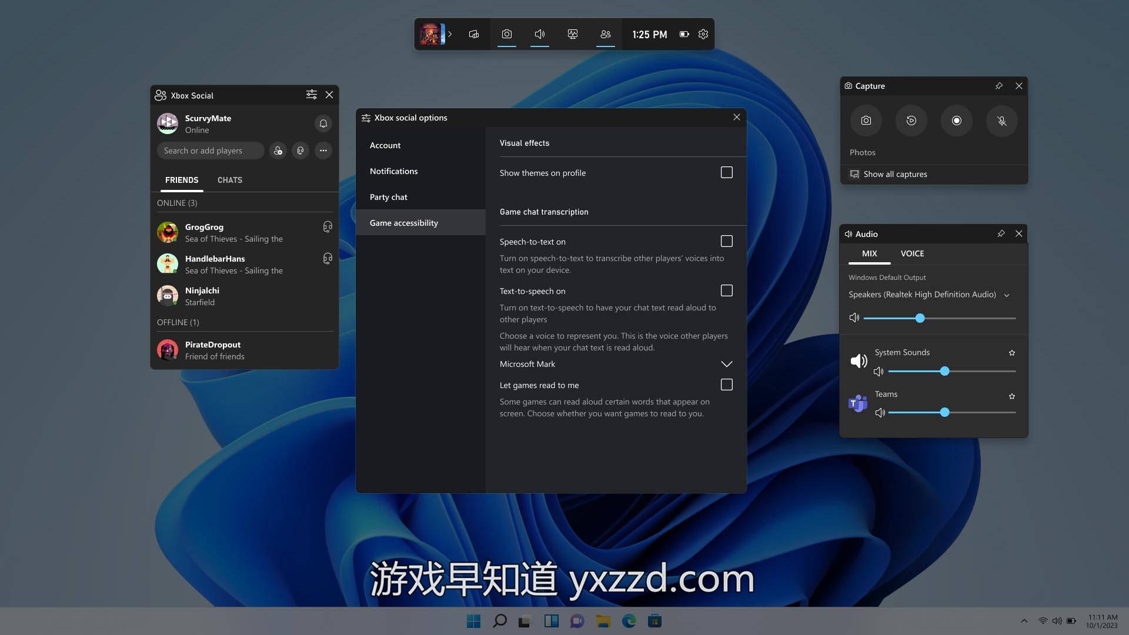Mute the Windows default output speaker icon

click(854, 317)
